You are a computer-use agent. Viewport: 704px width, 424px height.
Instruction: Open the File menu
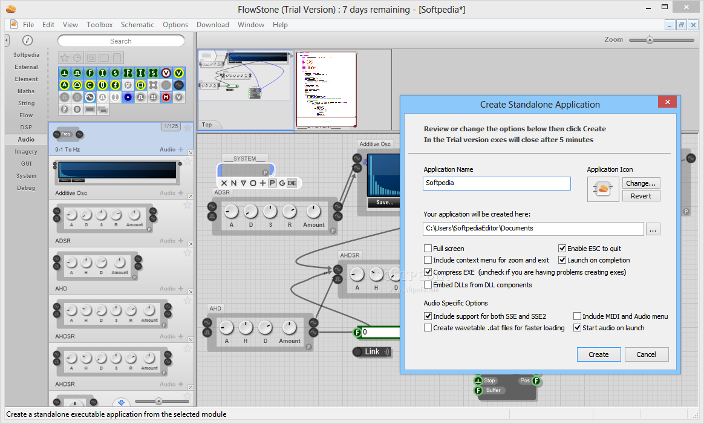(x=28, y=25)
